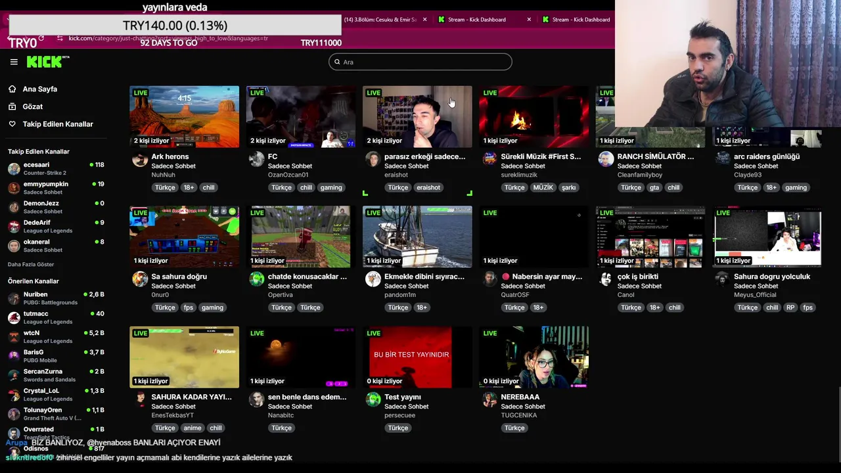Click gaming tag under FC stream
Viewport: 841px width, 473px height.
click(331, 187)
